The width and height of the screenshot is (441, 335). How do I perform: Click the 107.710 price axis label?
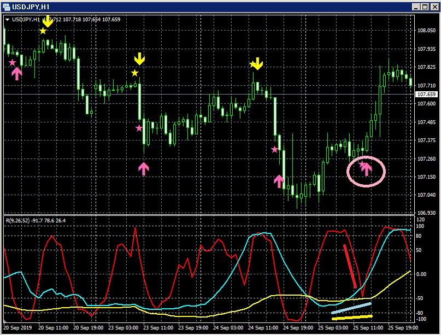(x=426, y=85)
